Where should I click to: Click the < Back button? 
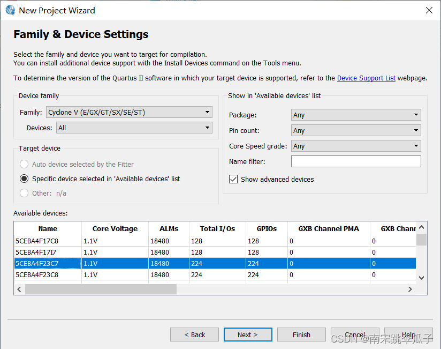click(194, 335)
